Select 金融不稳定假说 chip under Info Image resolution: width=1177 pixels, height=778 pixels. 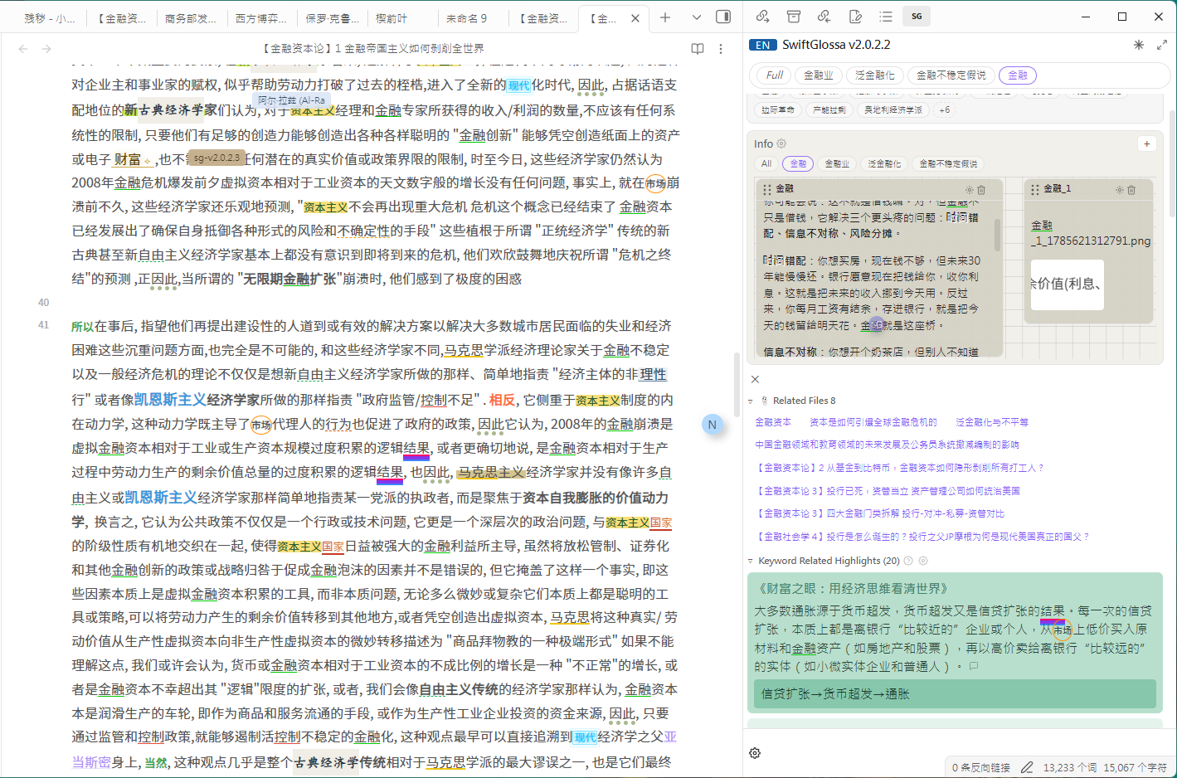tap(948, 163)
